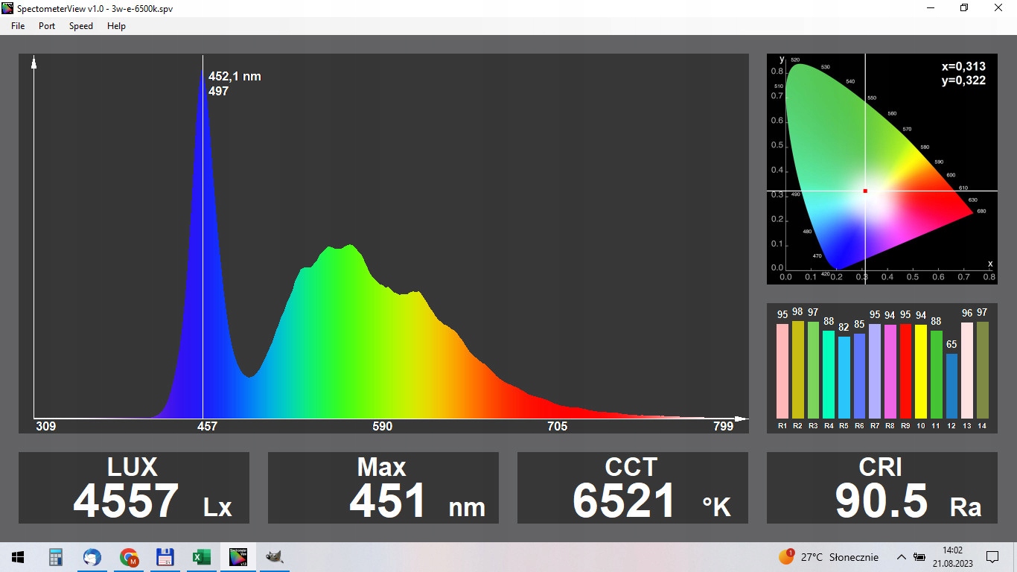
Task: Click the 452,1 nm cursor wavelength label
Action: tap(235, 76)
